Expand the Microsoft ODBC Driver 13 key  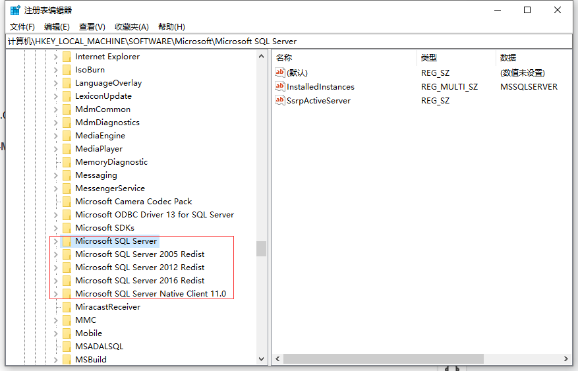[x=55, y=215]
